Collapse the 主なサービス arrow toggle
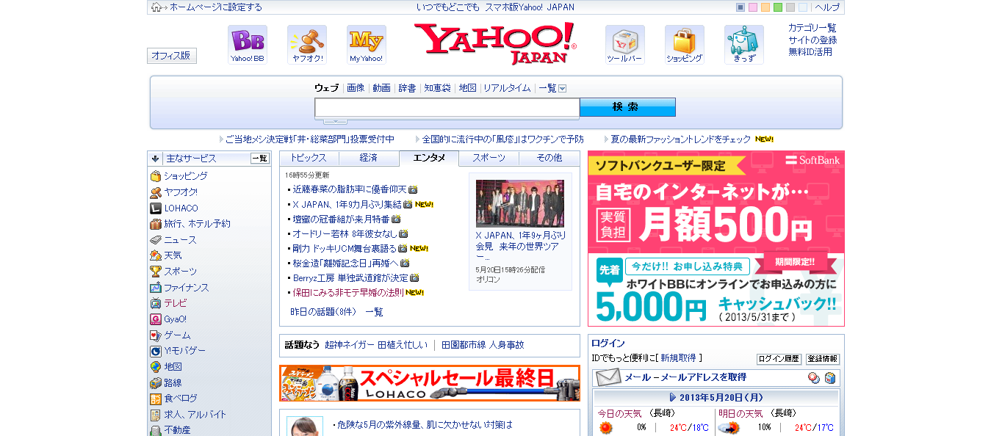The width and height of the screenshot is (991, 436). [155, 159]
